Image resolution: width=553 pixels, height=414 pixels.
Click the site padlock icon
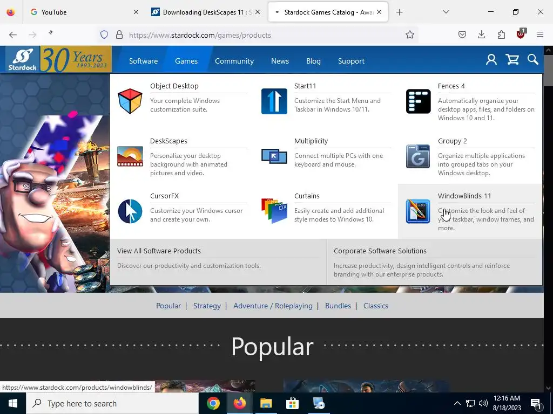point(119,34)
